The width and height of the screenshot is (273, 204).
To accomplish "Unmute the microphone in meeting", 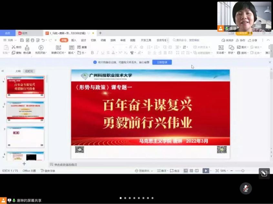I will [246, 189].
